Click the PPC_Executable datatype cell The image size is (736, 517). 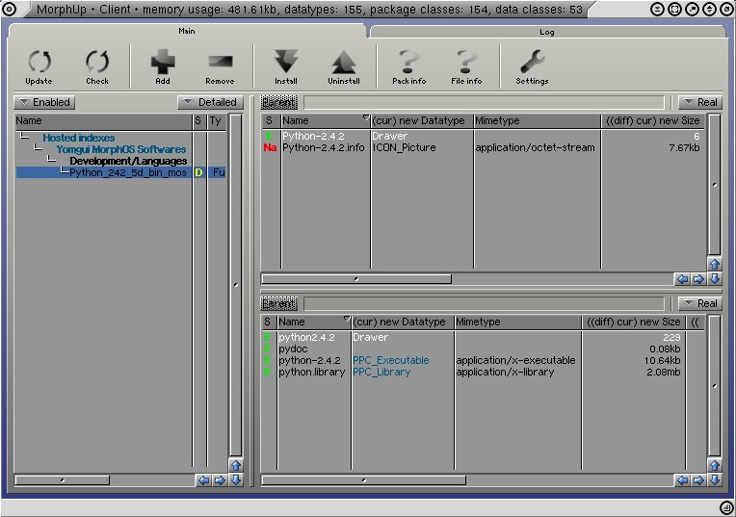pyautogui.click(x=390, y=360)
